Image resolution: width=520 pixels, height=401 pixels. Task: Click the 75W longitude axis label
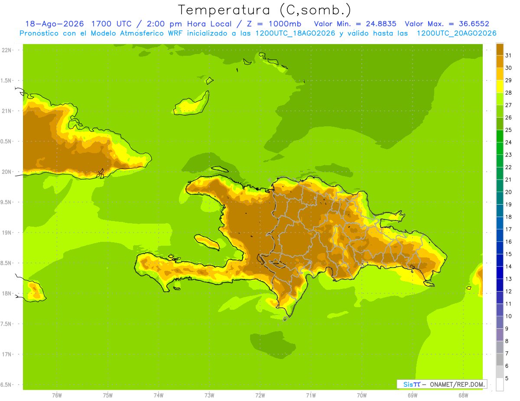click(108, 395)
